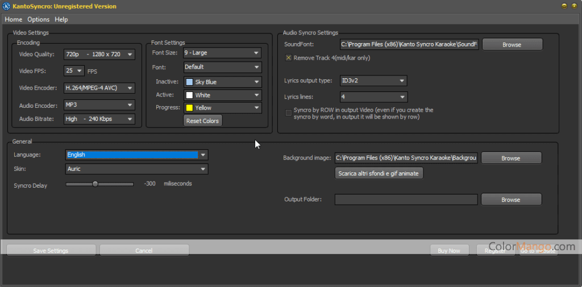The width and height of the screenshot is (582, 287).
Task: Click the KantoSyncro app icon in title bar
Action: click(7, 6)
